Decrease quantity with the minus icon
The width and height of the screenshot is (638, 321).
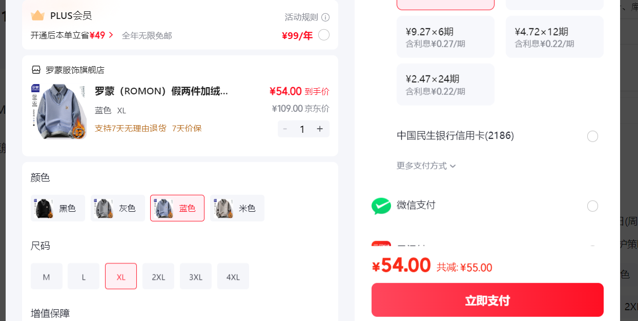285,129
